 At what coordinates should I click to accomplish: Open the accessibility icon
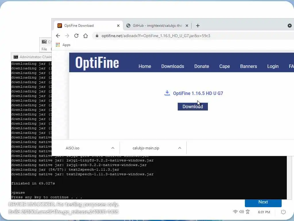coord(248,212)
